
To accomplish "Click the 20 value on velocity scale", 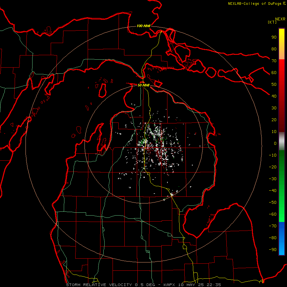I will coord(274,120).
